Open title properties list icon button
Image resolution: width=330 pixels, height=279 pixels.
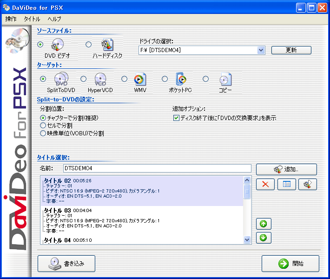[287, 185]
